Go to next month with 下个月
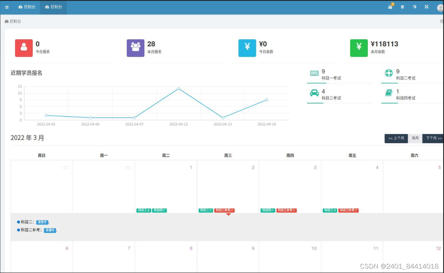Screen dimensions: 444x273 click(x=433, y=138)
